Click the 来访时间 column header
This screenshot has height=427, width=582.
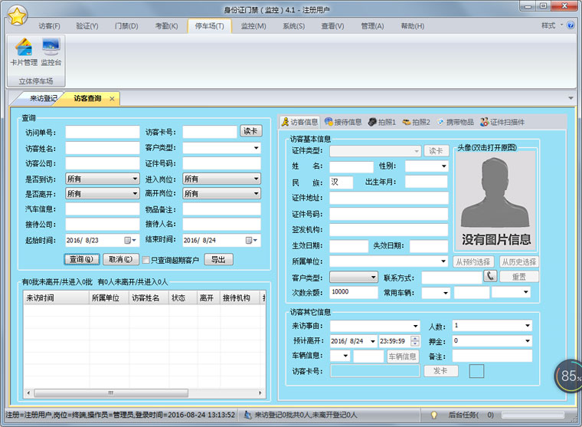click(56, 297)
